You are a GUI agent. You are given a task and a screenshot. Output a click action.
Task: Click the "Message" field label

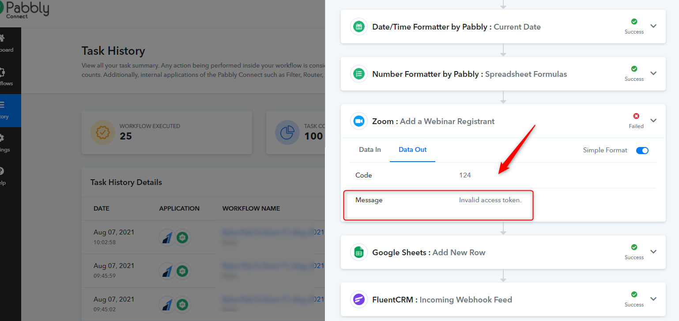(369, 200)
